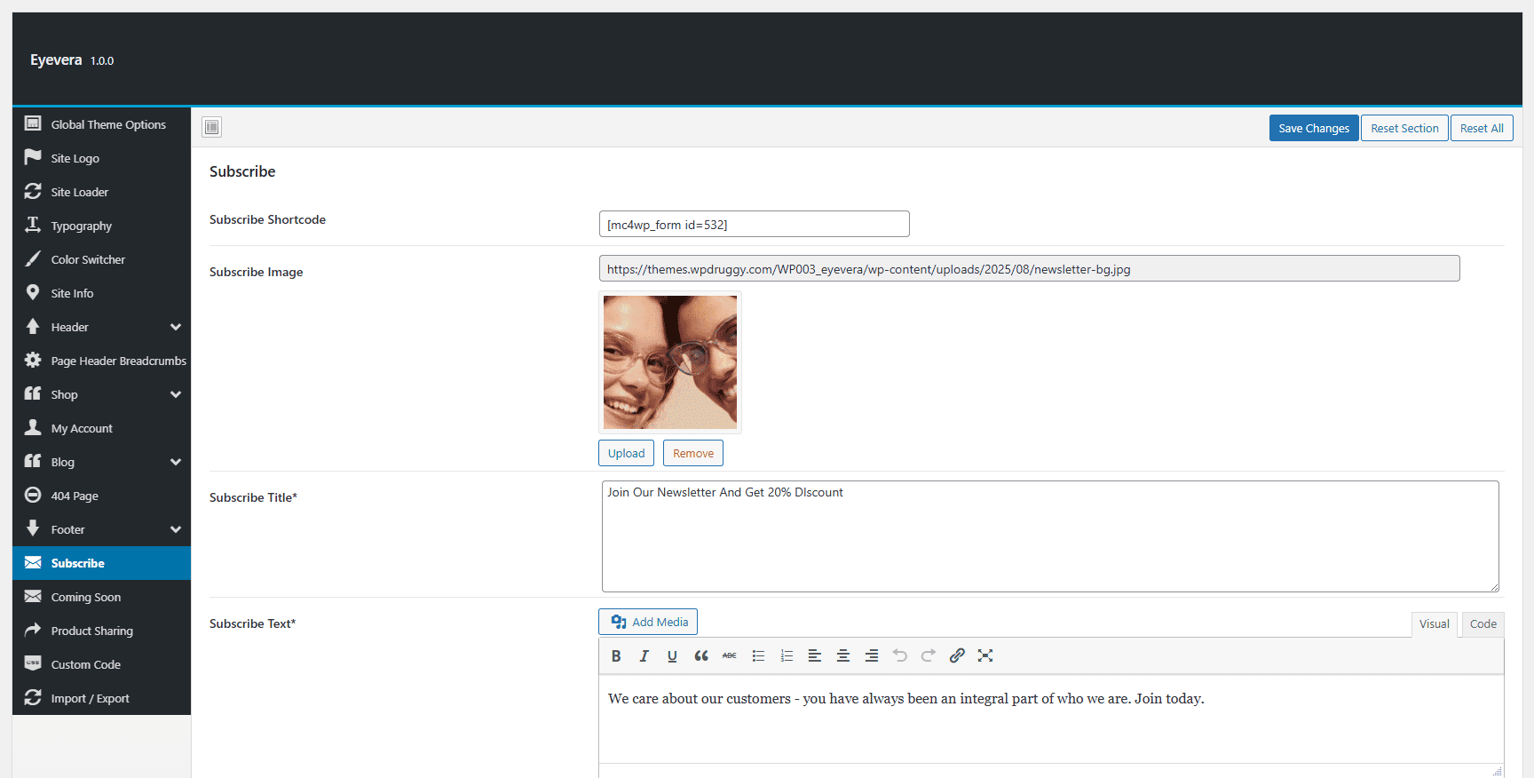Screen dimensions: 1534x778
Task: Apply strikethrough formatting
Action: 730,655
